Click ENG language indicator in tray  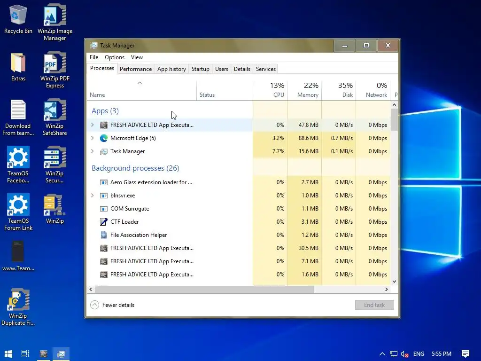pyautogui.click(x=419, y=354)
